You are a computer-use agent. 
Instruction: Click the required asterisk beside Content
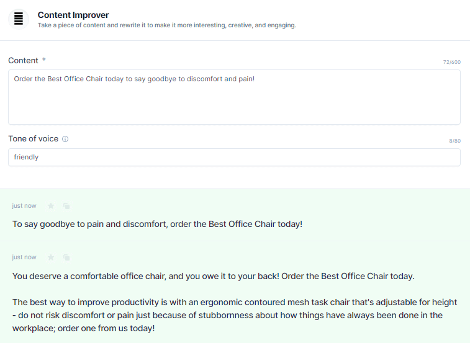click(43, 60)
